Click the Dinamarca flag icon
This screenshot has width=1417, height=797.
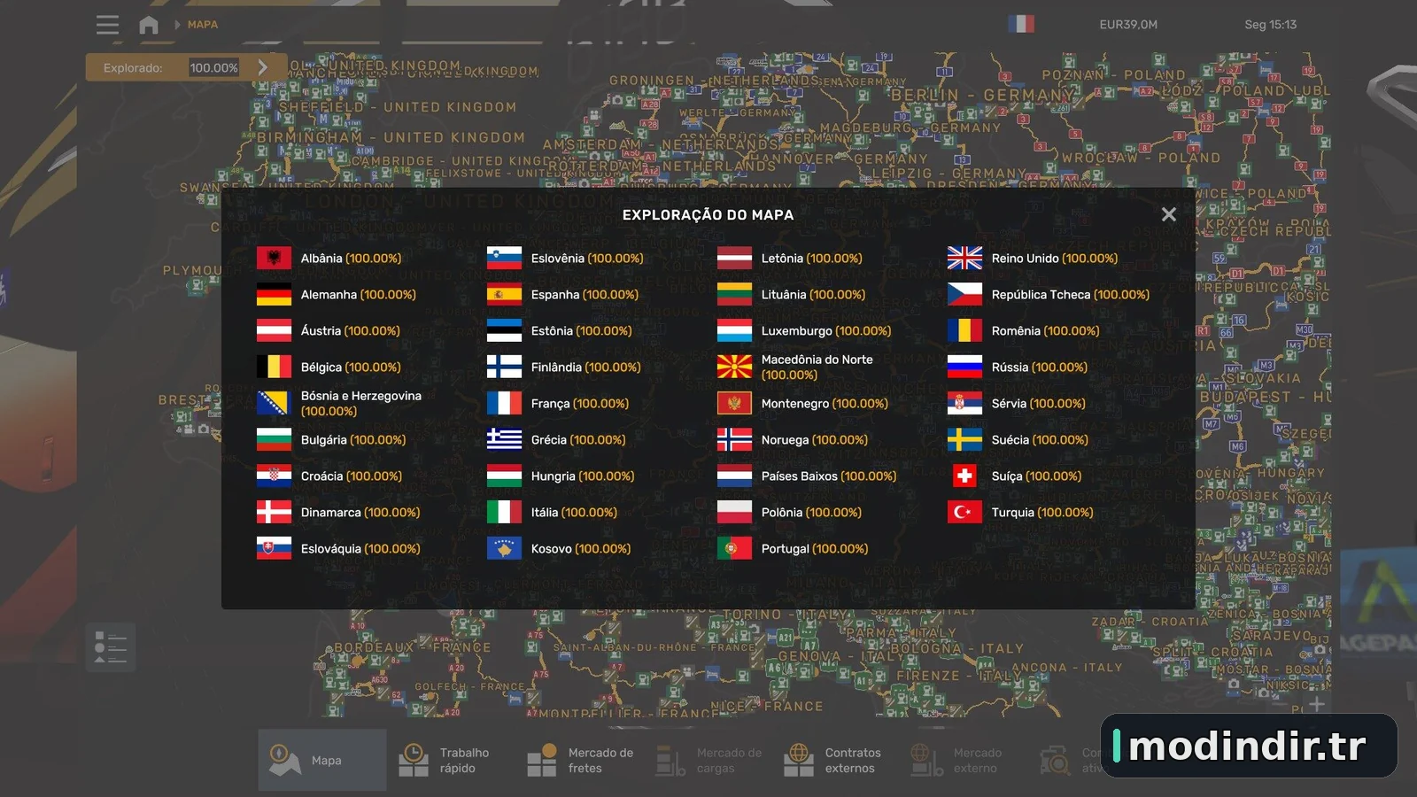274,512
